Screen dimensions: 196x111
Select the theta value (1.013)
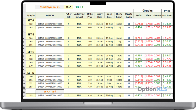coord(149,59)
